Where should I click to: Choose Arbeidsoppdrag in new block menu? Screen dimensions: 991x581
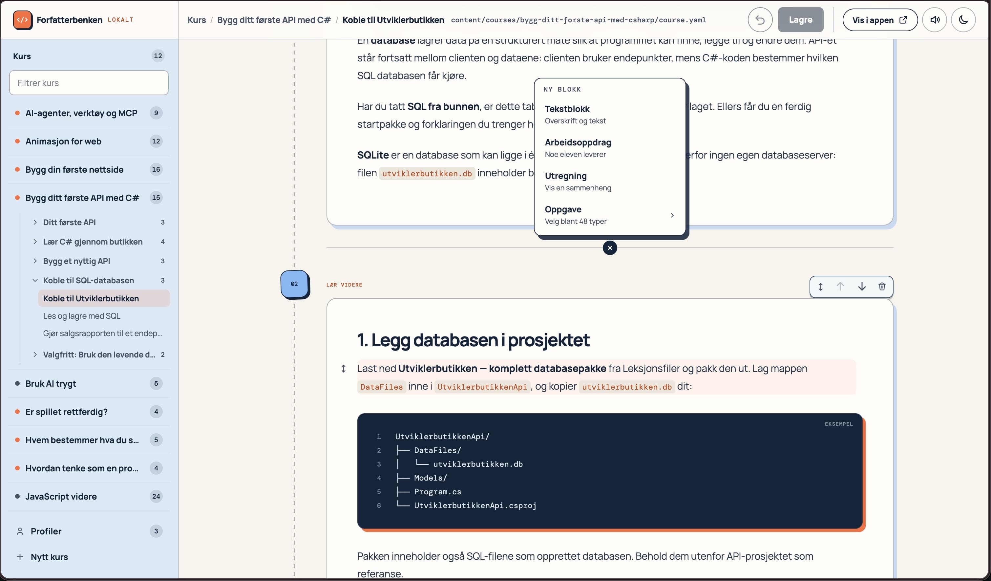point(610,148)
